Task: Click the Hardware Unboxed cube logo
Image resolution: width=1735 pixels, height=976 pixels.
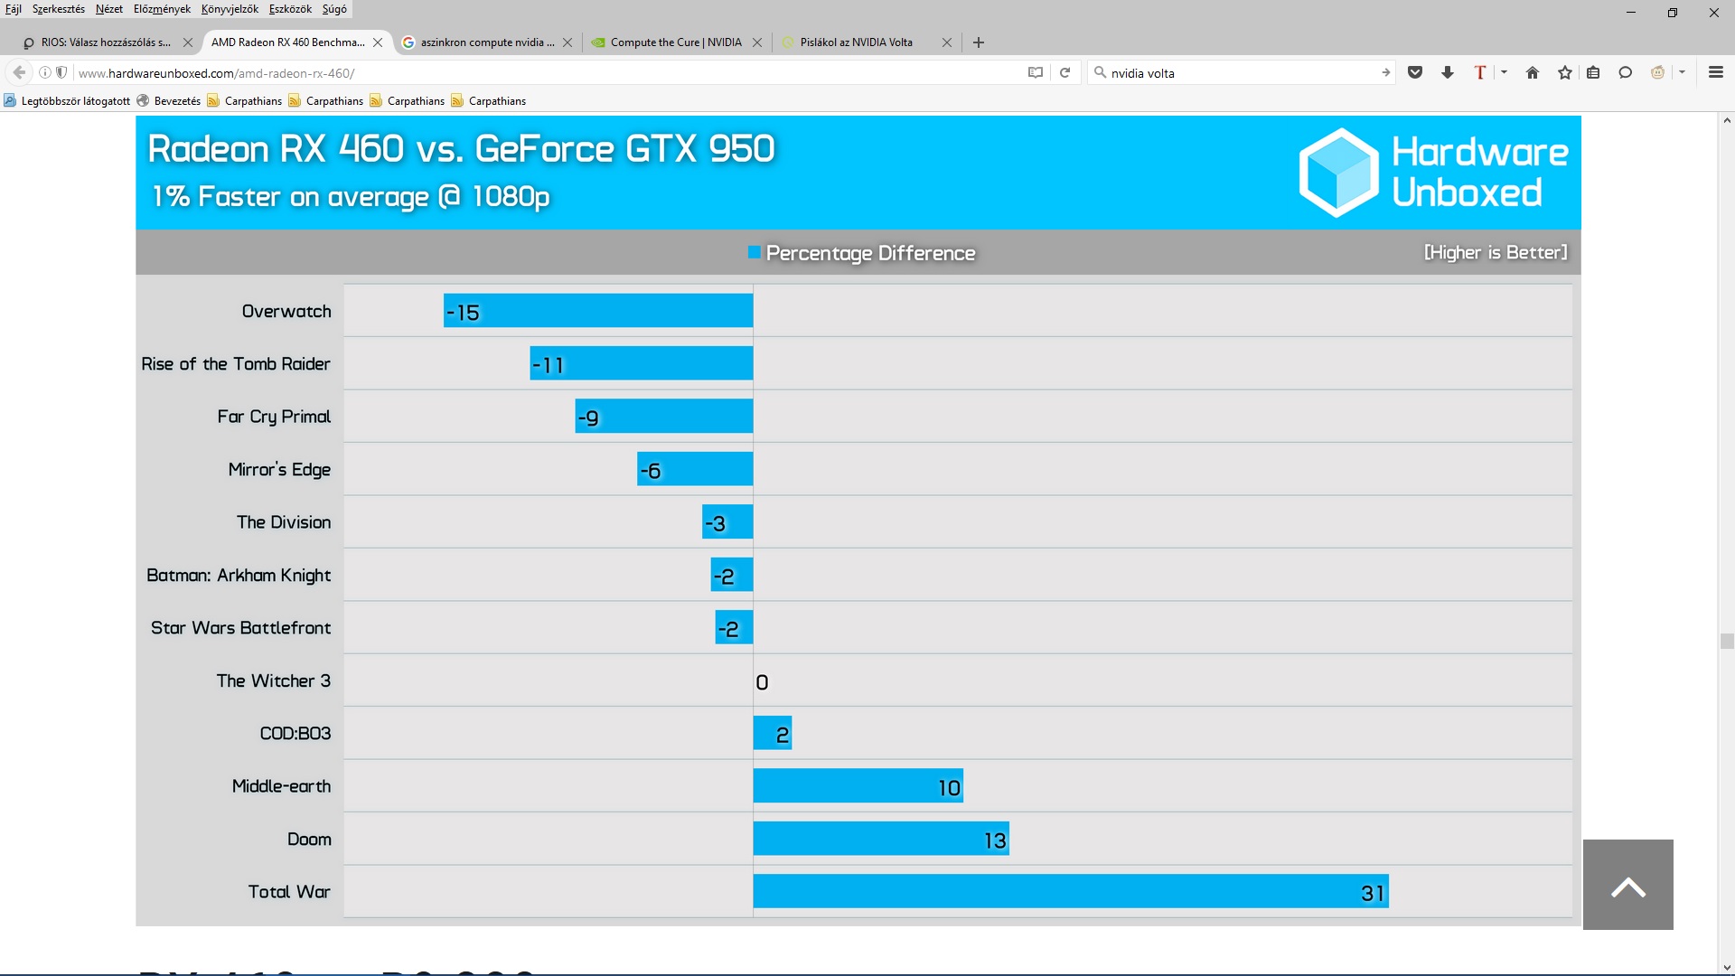Action: 1338,173
